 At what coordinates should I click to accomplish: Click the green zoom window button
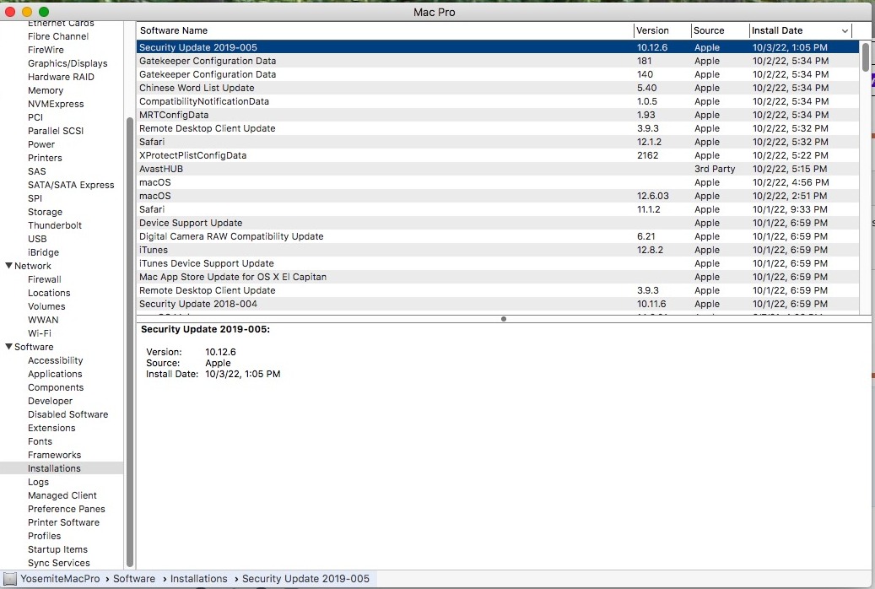tap(44, 12)
